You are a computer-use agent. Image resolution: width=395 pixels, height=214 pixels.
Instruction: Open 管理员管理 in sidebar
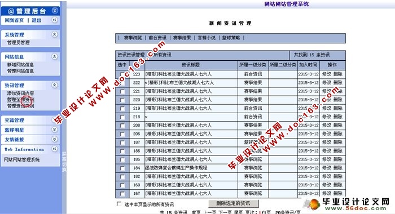coord(19,42)
